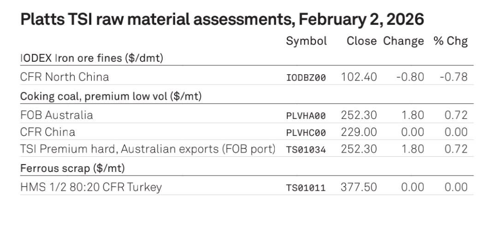Click the IODBZ00 symbol code
This screenshot has width=498, height=247.
(x=306, y=77)
